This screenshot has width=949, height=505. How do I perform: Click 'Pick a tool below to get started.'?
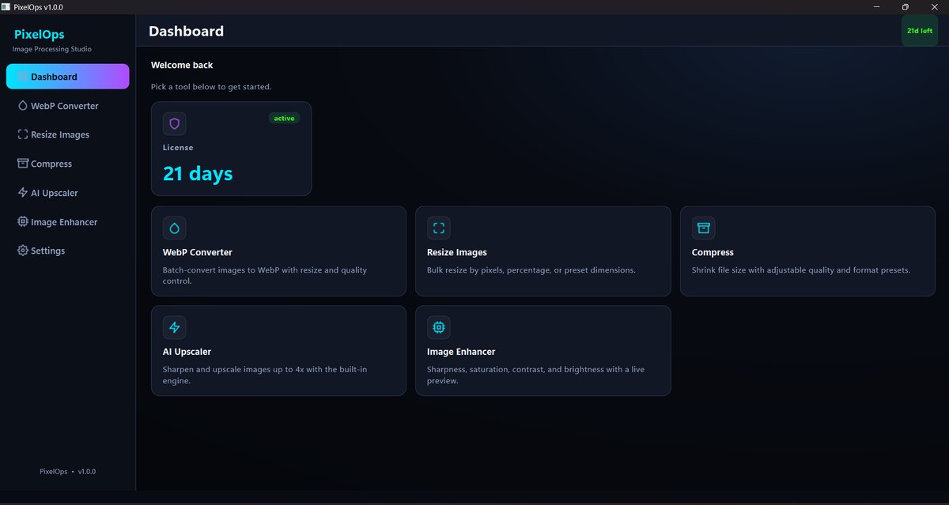[x=211, y=87]
